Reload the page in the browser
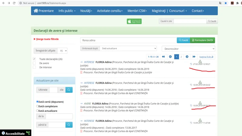The width and height of the screenshot is (242, 136). coord(15,3)
